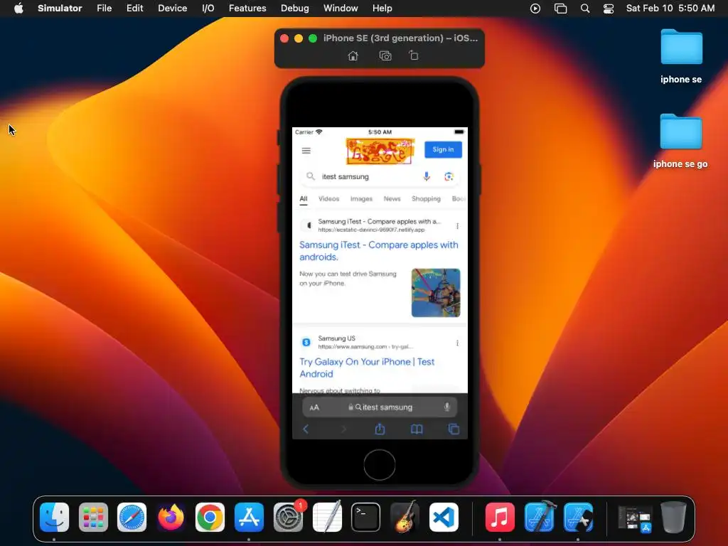Open the I/O menu
728x546 pixels.
pyautogui.click(x=208, y=9)
